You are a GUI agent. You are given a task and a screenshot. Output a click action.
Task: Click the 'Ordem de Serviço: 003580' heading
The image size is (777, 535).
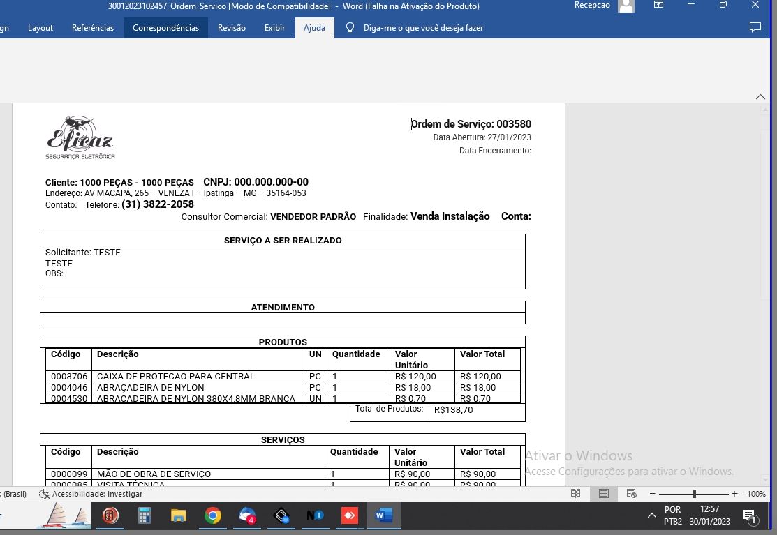[x=471, y=123]
